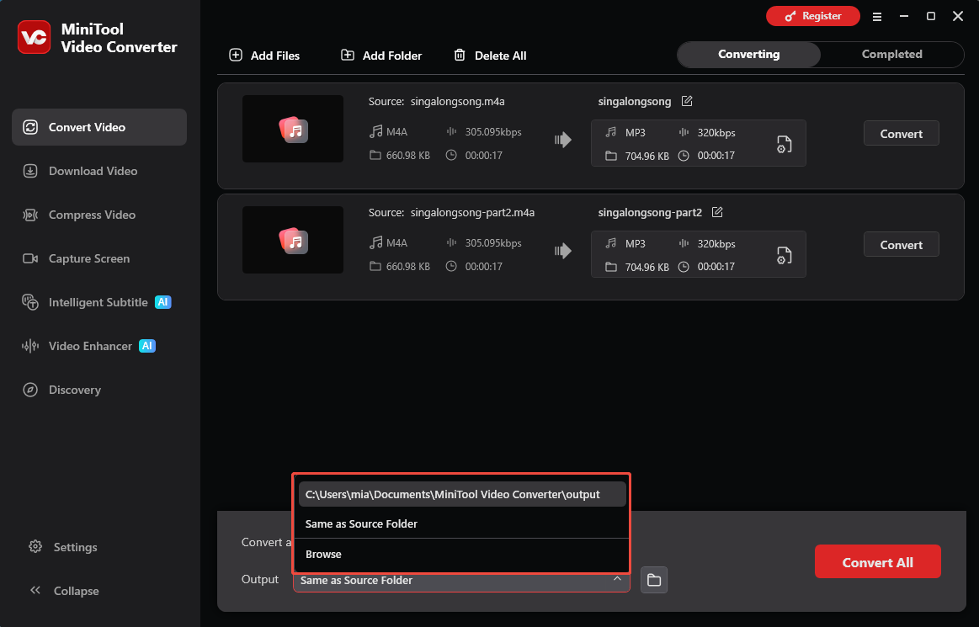Edit the singalongsong-part2 output name with pencil icon
This screenshot has width=979, height=627.
717,212
